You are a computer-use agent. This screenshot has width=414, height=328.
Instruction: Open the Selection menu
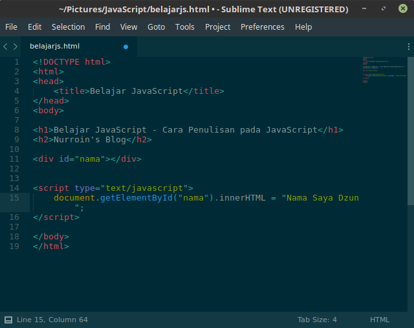click(68, 27)
